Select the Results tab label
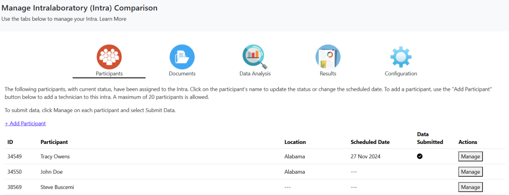 tap(328, 73)
